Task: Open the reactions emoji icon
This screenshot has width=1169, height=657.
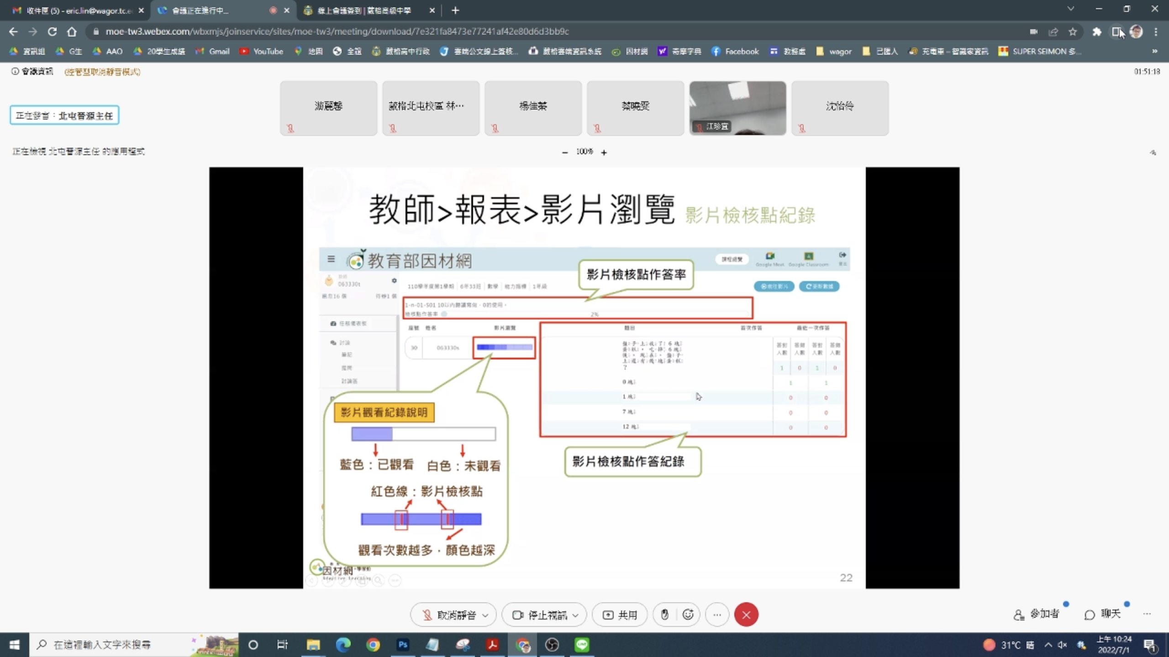Action: pos(688,615)
